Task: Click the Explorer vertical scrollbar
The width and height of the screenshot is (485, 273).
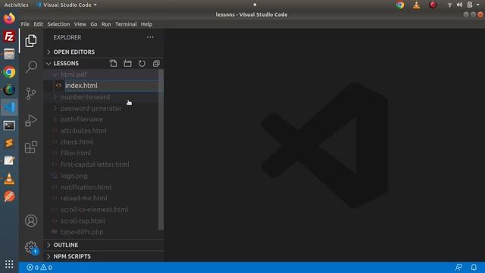Action: [161, 149]
